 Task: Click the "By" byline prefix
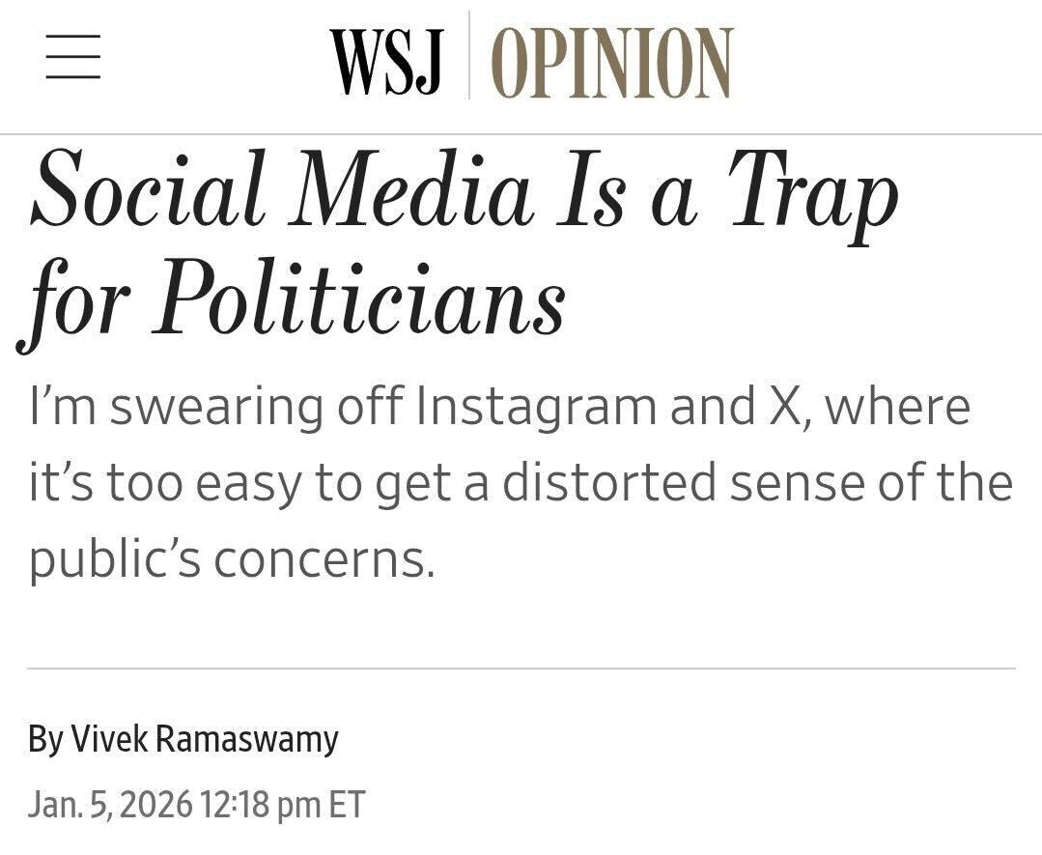pos(44,740)
